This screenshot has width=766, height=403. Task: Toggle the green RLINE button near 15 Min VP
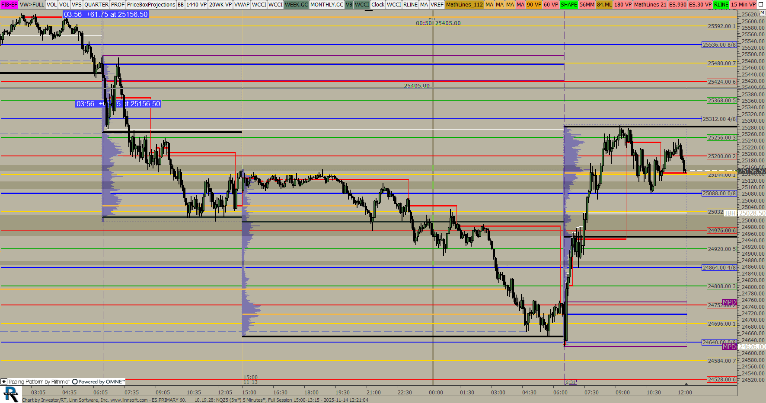coord(721,4)
